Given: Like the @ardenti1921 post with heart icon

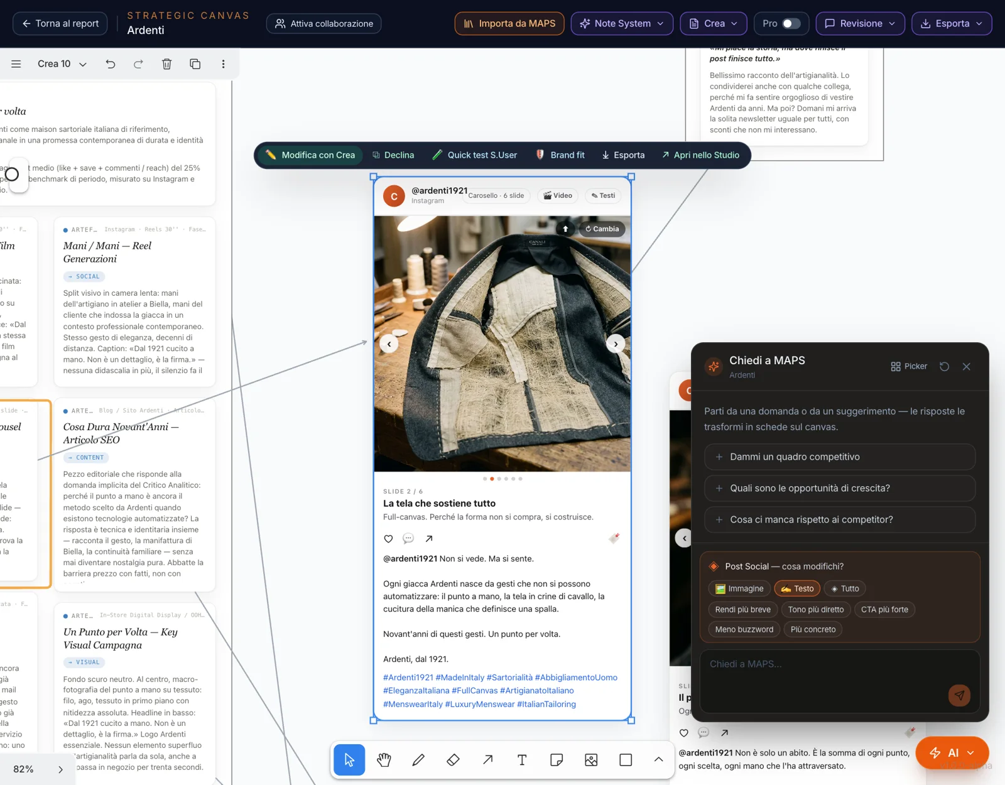Looking at the screenshot, I should pyautogui.click(x=388, y=539).
